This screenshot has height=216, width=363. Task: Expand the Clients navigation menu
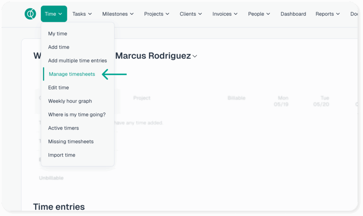[191, 14]
